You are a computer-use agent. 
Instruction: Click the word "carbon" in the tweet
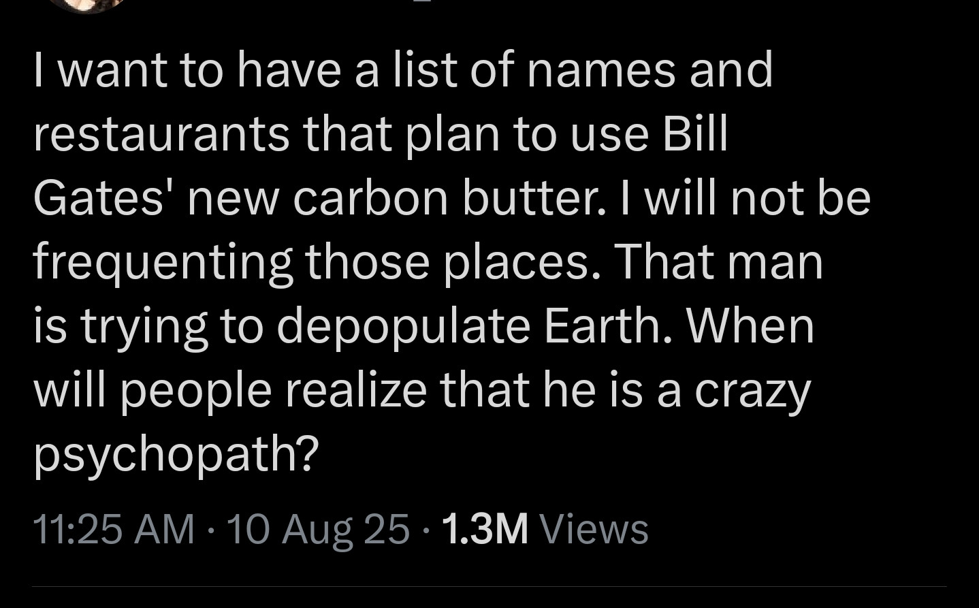click(371, 198)
